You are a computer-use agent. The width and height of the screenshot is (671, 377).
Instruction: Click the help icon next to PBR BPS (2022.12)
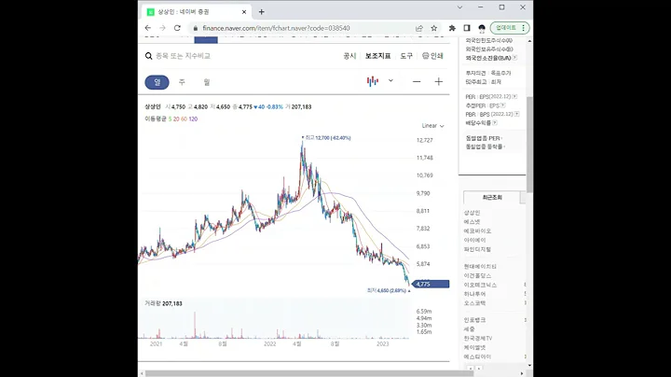click(517, 114)
